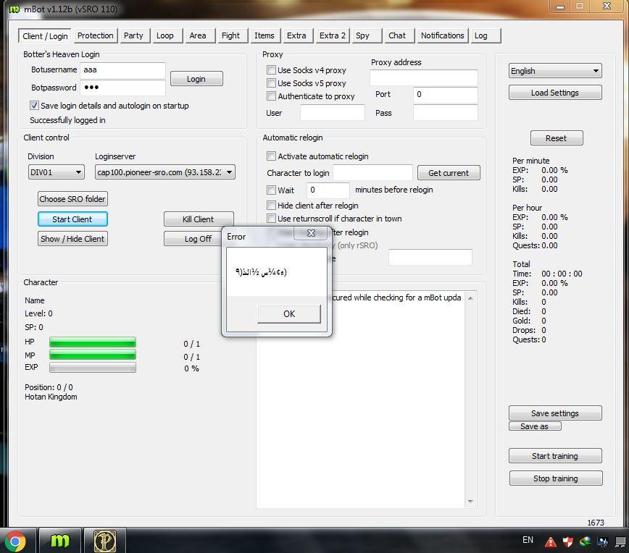Click the Proxy address input field
Image resolution: width=629 pixels, height=553 pixels.
[x=424, y=77]
